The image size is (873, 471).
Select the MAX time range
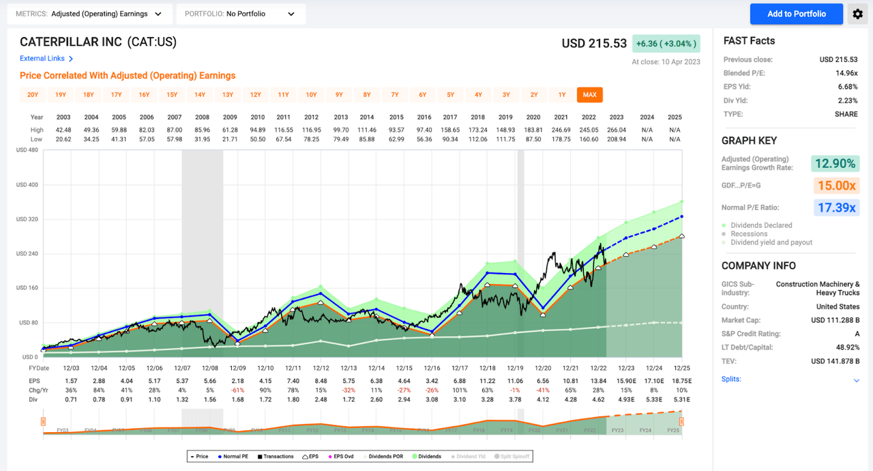(x=590, y=95)
